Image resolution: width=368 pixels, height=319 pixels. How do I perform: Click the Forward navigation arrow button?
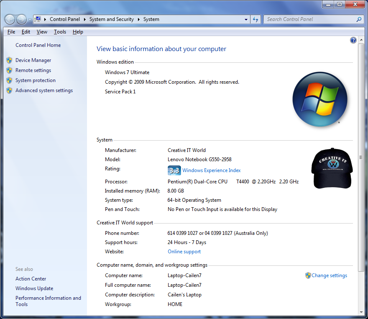22,19
